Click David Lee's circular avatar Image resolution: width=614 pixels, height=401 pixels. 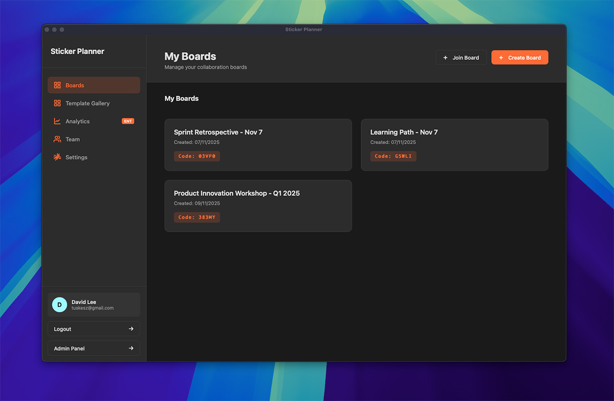click(x=59, y=304)
